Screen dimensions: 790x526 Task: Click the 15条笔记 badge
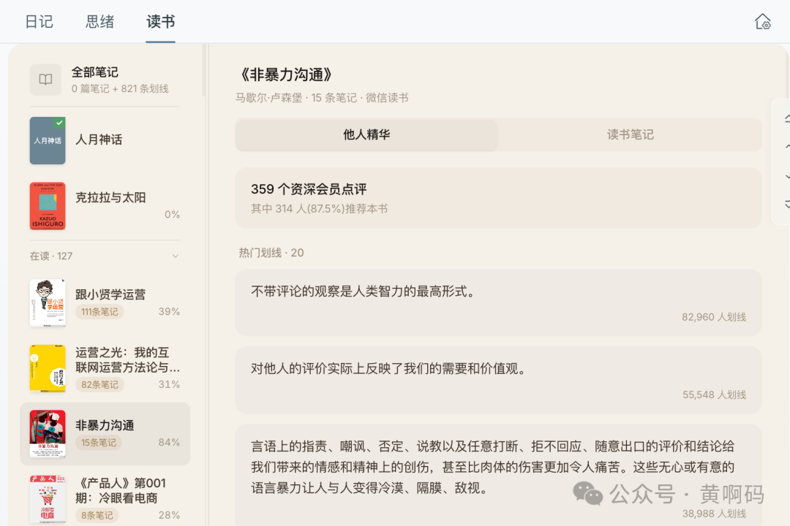click(98, 443)
